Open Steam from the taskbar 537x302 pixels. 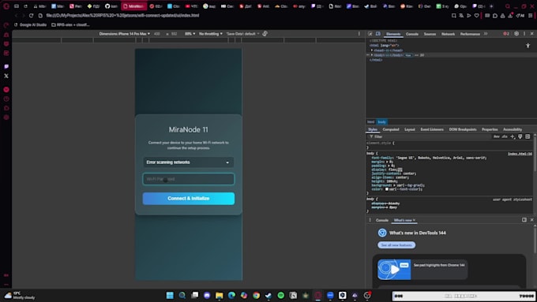268,295
